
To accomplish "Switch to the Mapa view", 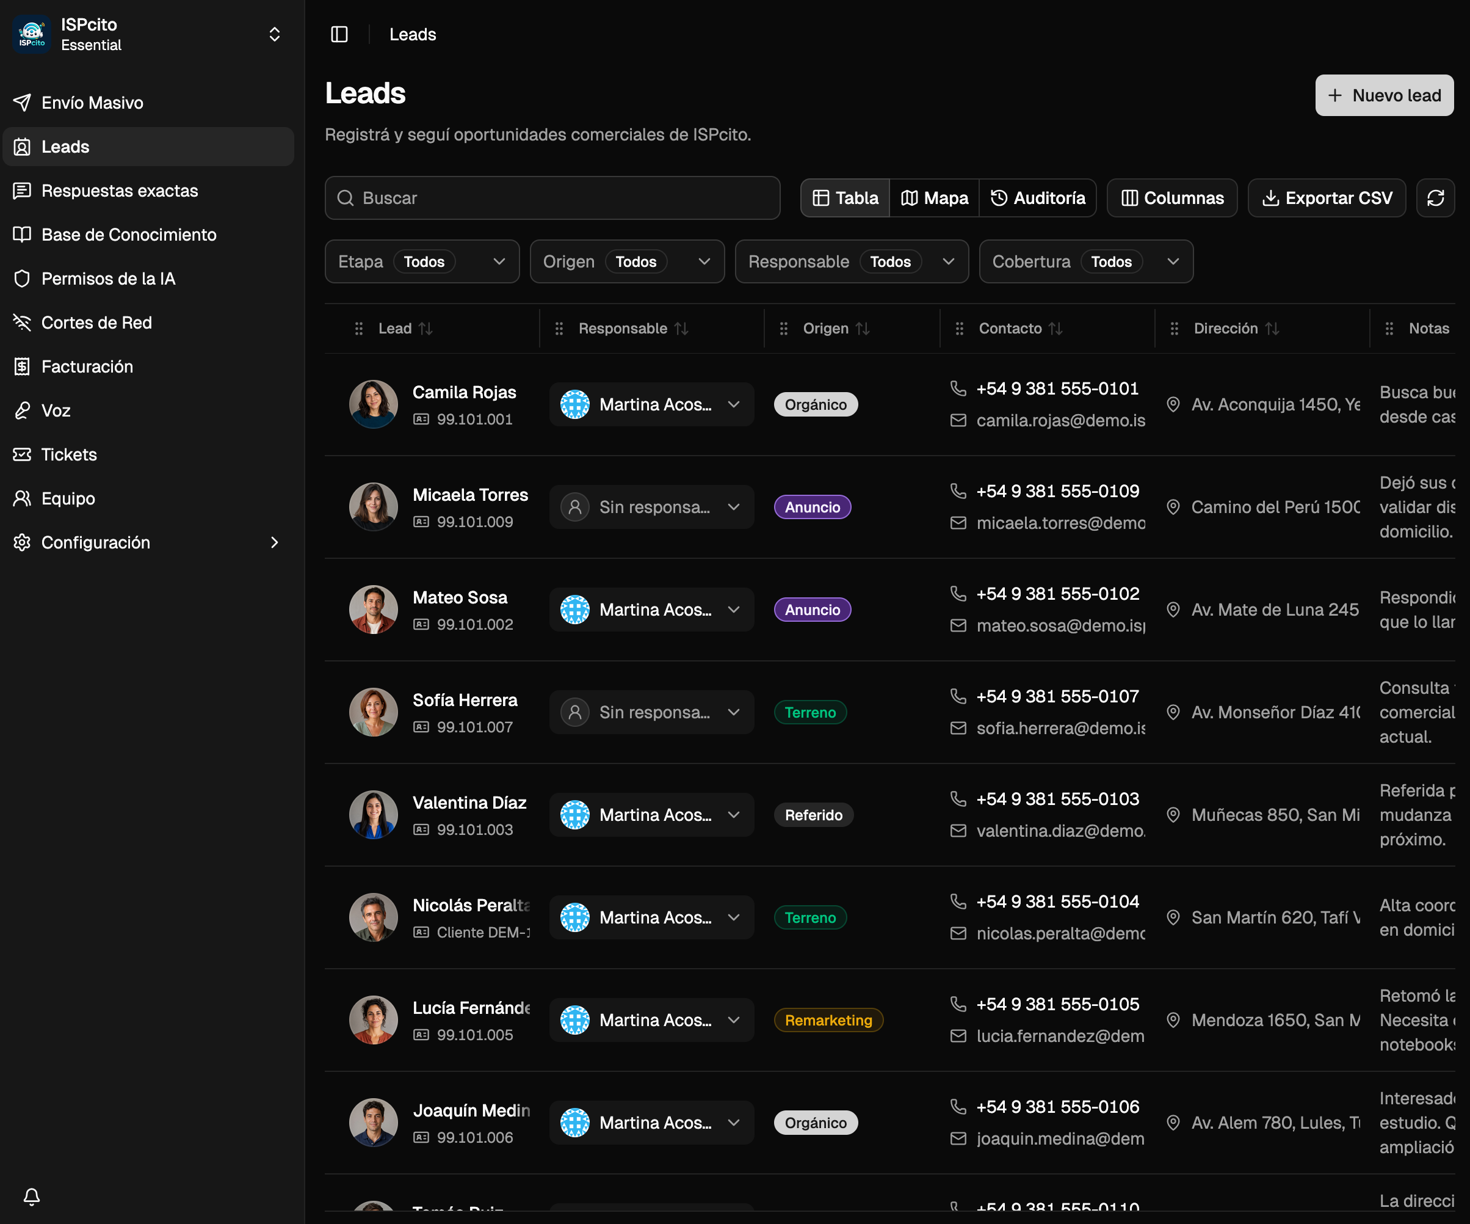I will [x=935, y=198].
